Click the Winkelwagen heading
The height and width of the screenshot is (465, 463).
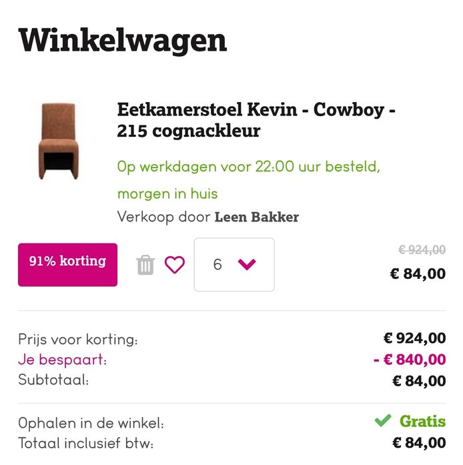(123, 41)
